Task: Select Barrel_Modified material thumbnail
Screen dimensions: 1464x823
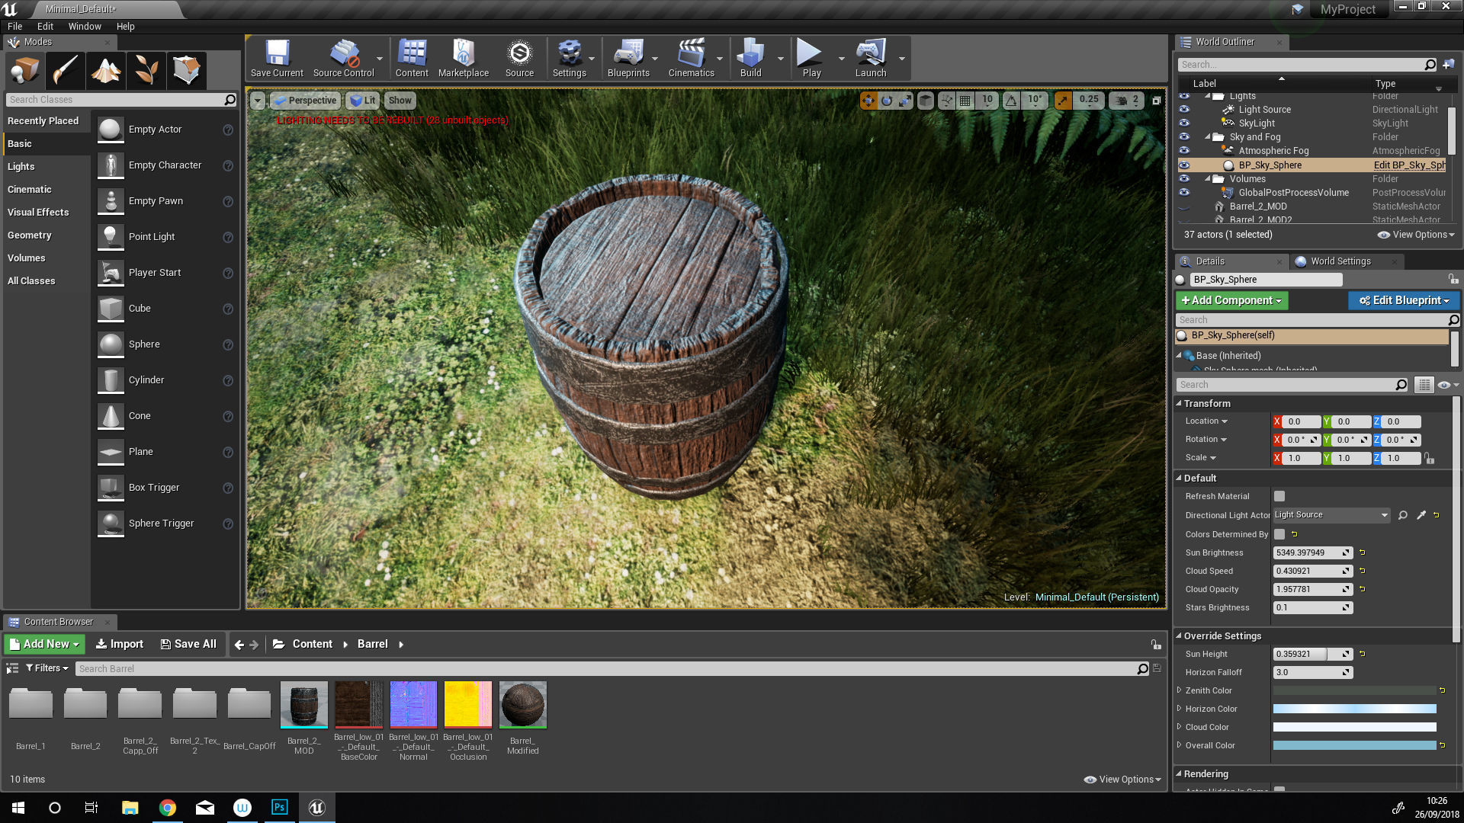Action: pyautogui.click(x=522, y=705)
